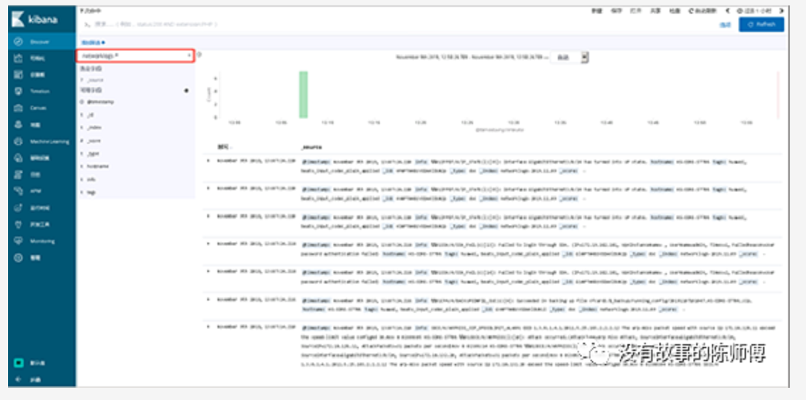Click the green histogram bar
This screenshot has width=806, height=400.
[303, 95]
